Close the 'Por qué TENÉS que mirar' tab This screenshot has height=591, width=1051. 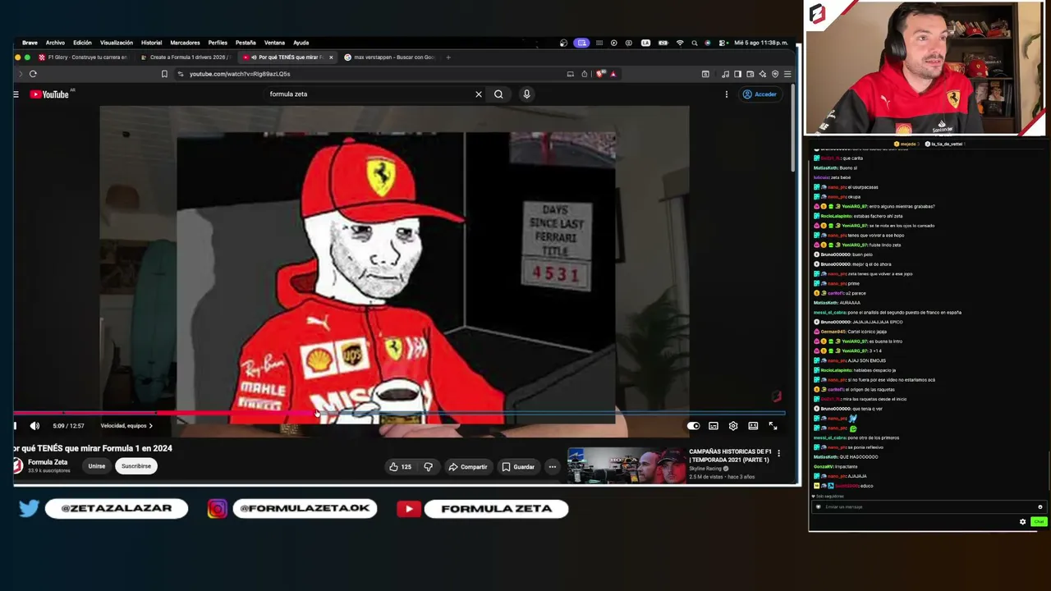pyautogui.click(x=331, y=57)
